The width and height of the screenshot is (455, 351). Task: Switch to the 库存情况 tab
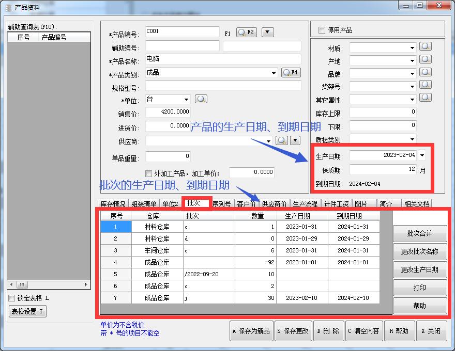(113, 204)
